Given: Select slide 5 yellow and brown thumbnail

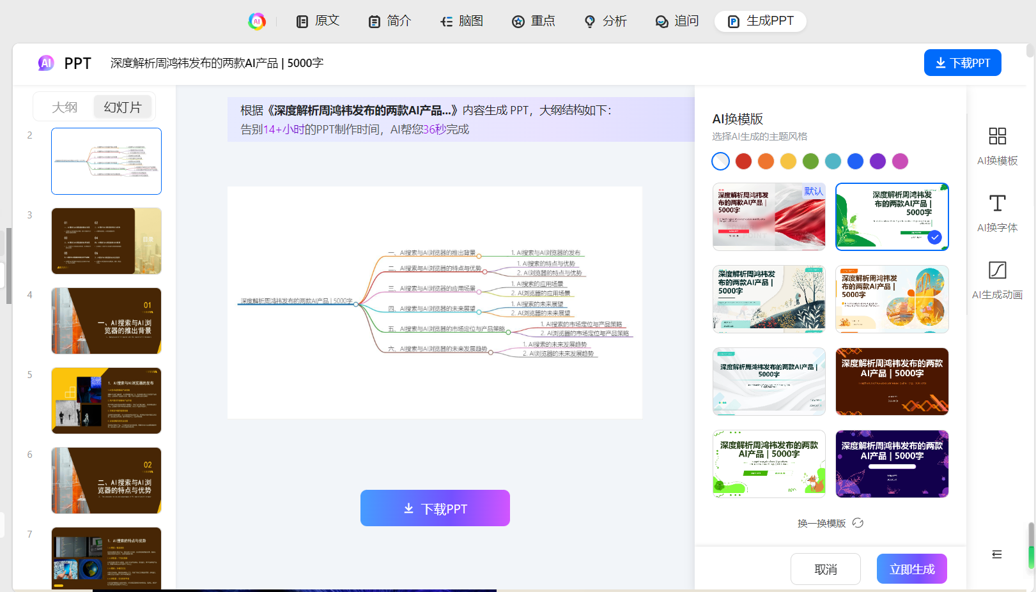Looking at the screenshot, I should [x=106, y=400].
